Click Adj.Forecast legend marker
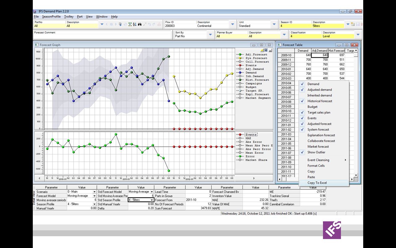This screenshot has width=396, height=248. click(x=240, y=55)
